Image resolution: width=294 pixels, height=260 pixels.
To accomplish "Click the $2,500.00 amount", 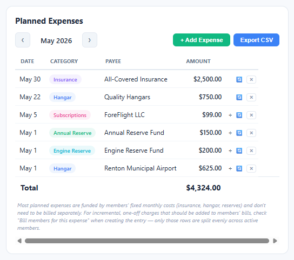I will point(208,79).
